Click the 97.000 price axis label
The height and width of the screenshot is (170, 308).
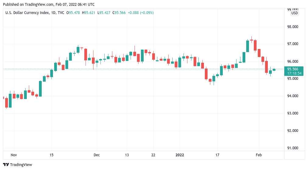293,44
